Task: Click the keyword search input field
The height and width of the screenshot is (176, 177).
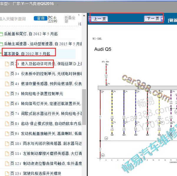Action: coord(13,19)
